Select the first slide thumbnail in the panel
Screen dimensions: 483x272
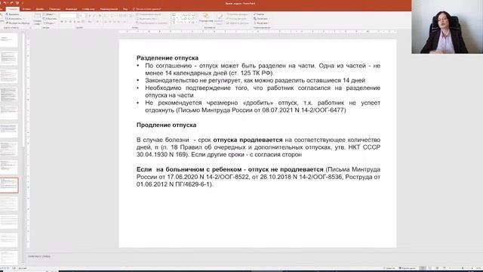(8, 40)
